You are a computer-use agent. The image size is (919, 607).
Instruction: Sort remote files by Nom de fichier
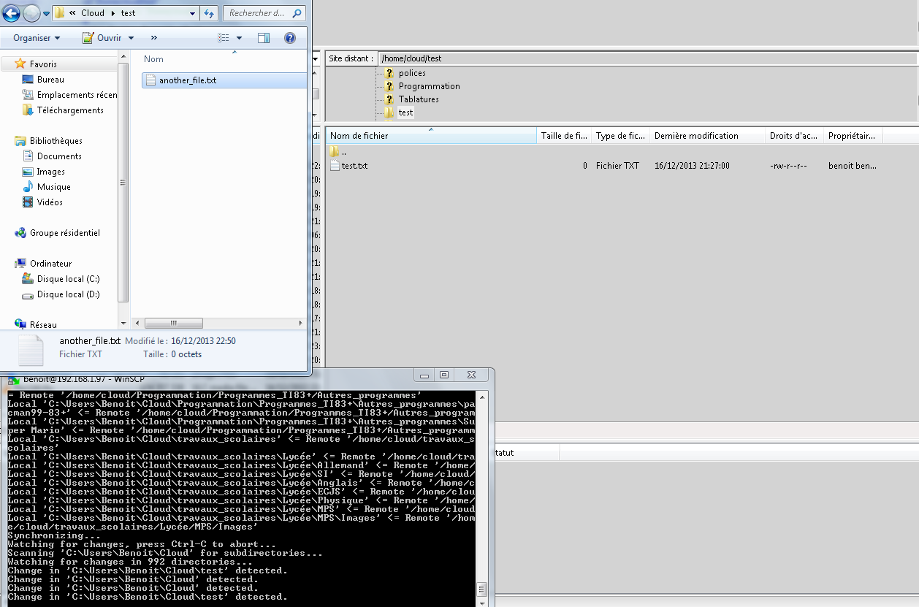(x=431, y=136)
